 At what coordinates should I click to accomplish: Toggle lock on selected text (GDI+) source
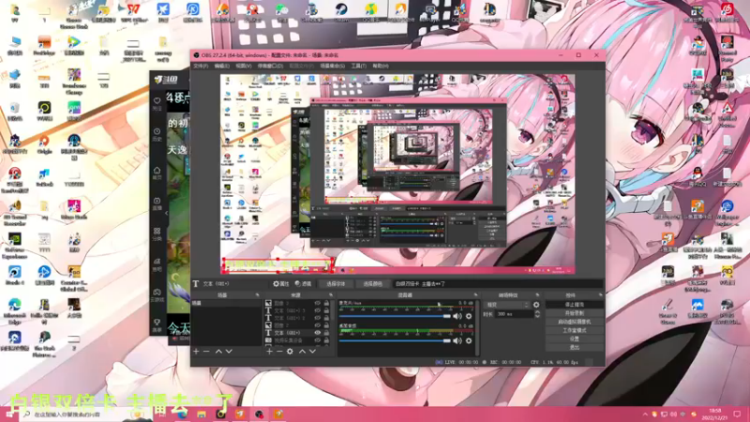[326, 333]
